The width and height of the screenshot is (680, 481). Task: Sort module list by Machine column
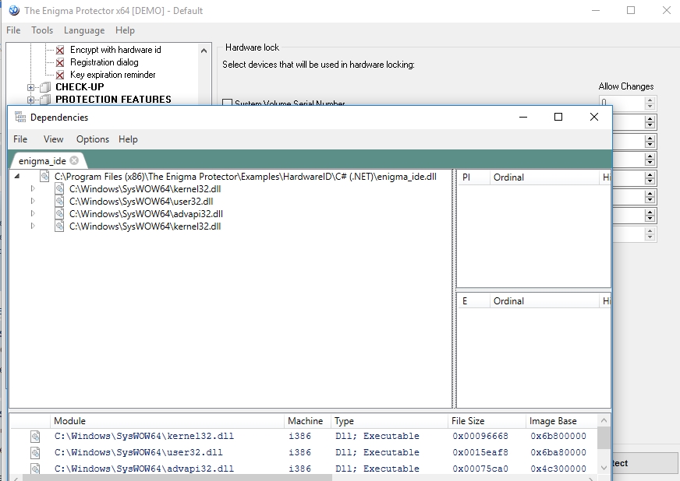308,421
